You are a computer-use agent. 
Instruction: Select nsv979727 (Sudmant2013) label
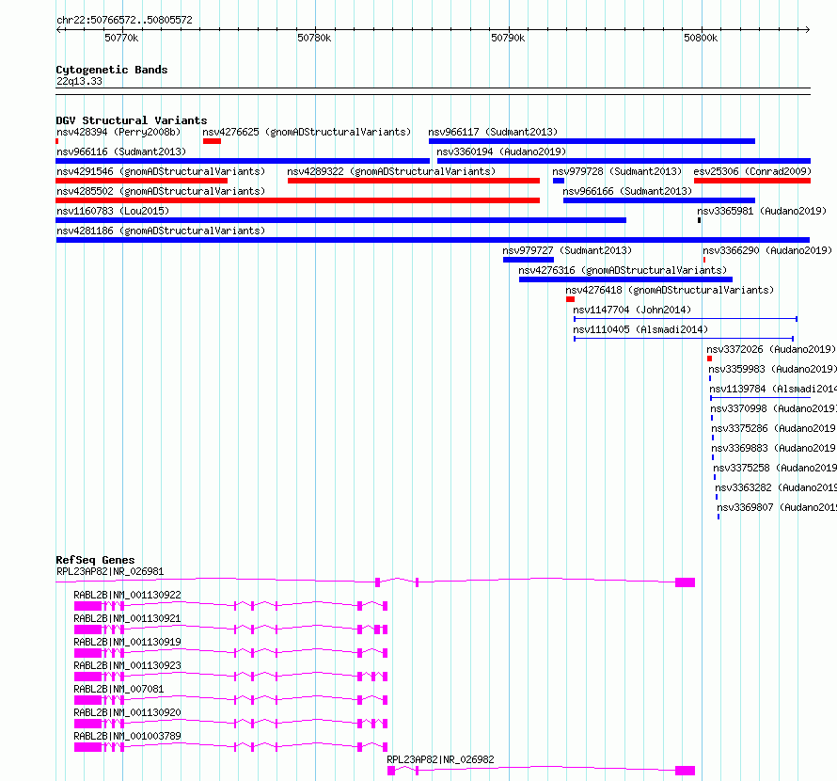[567, 250]
